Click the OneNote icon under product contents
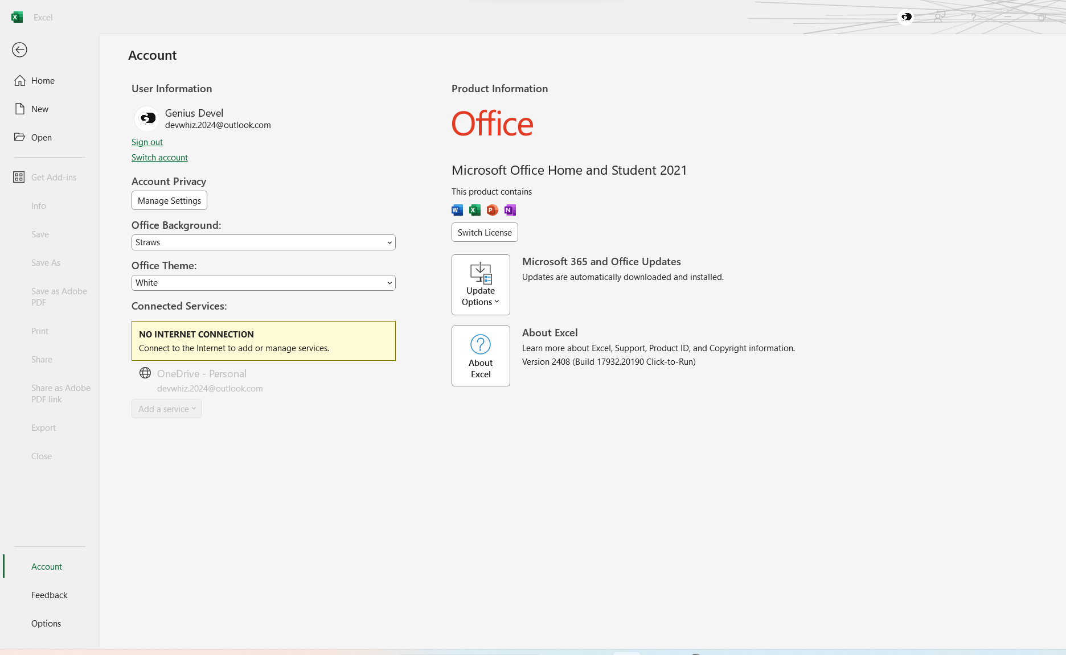The image size is (1066, 655). click(510, 210)
